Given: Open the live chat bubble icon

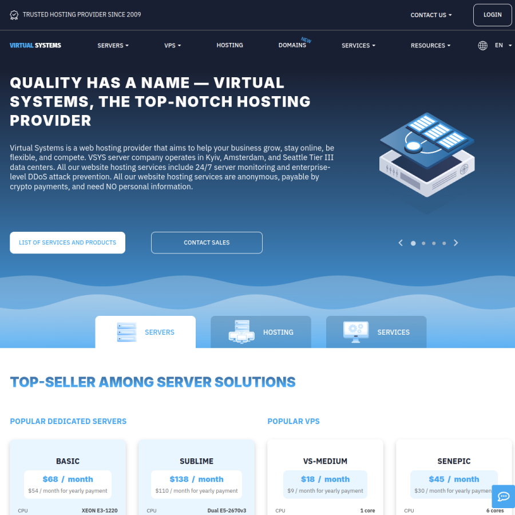Looking at the screenshot, I should 503,496.
